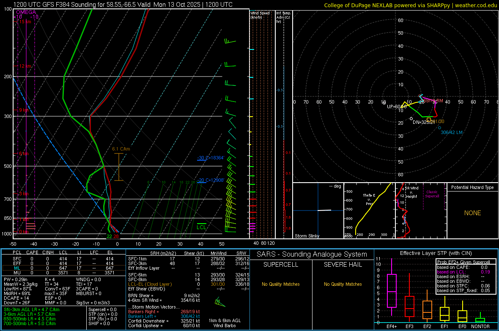
Task: Click the MU parcel row label
Action: (17, 272)
